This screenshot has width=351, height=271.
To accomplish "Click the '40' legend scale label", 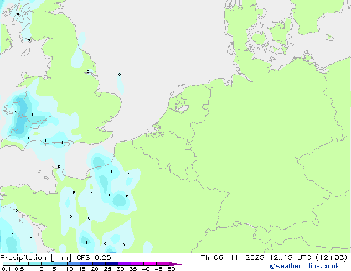I will pyautogui.click(x=146, y=269).
